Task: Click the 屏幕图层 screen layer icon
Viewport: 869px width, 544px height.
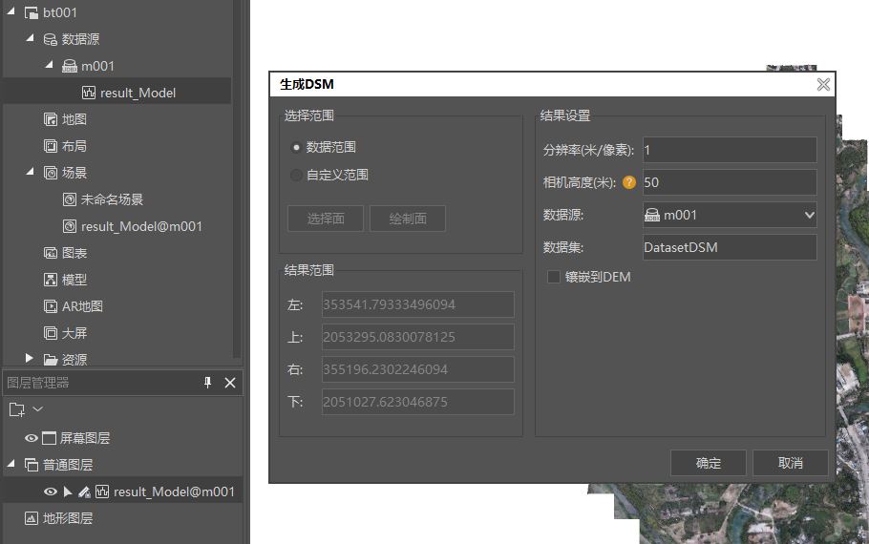Action: (50, 438)
